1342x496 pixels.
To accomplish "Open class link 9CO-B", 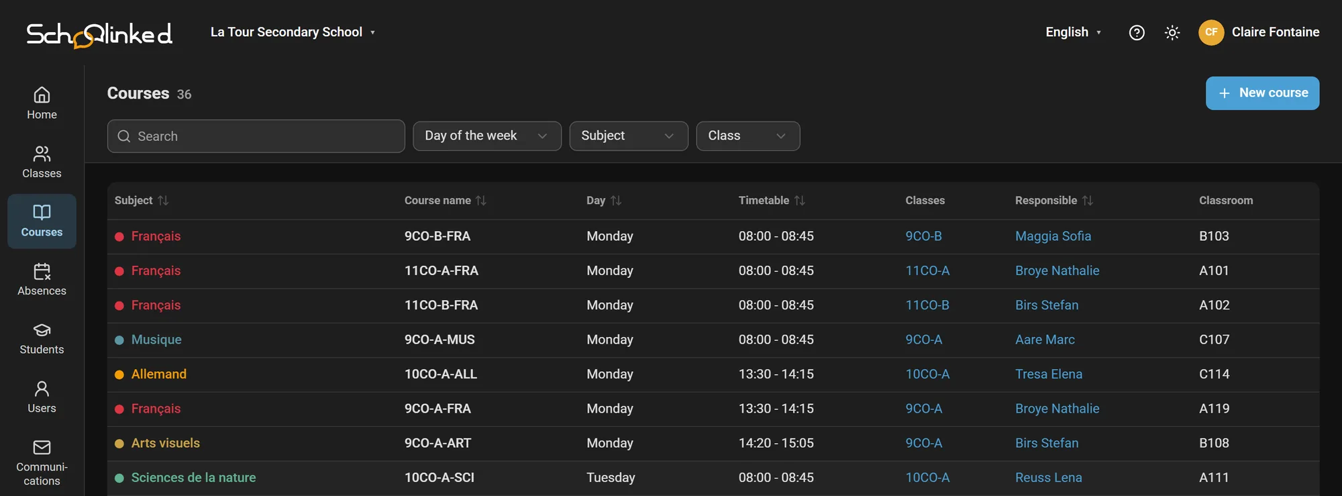I will coord(923,236).
